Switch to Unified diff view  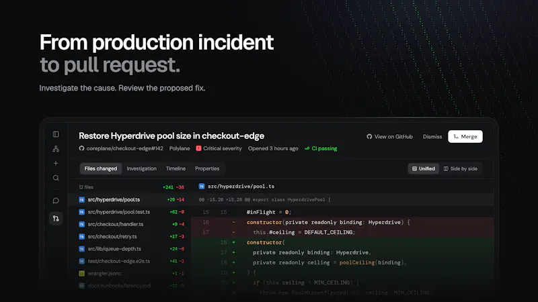[x=424, y=168]
